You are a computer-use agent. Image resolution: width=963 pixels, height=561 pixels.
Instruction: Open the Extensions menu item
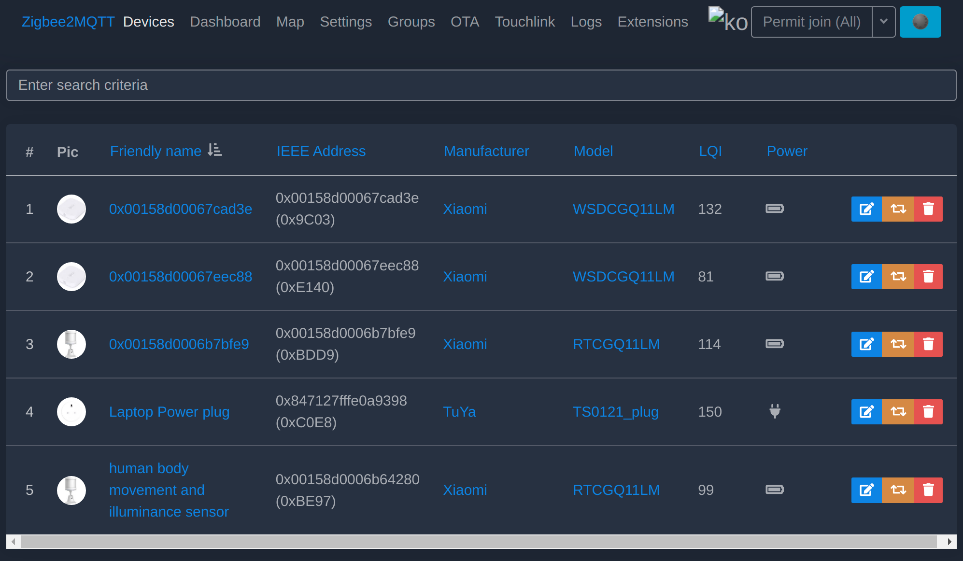(x=652, y=22)
